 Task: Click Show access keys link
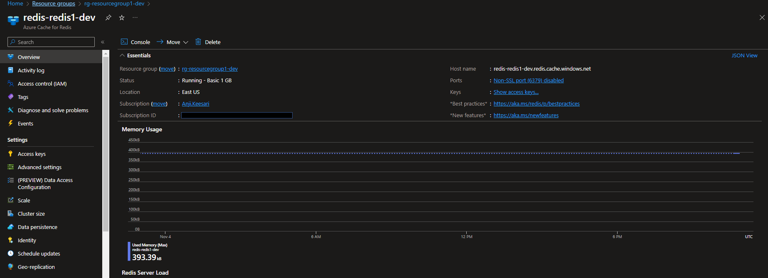coord(516,92)
